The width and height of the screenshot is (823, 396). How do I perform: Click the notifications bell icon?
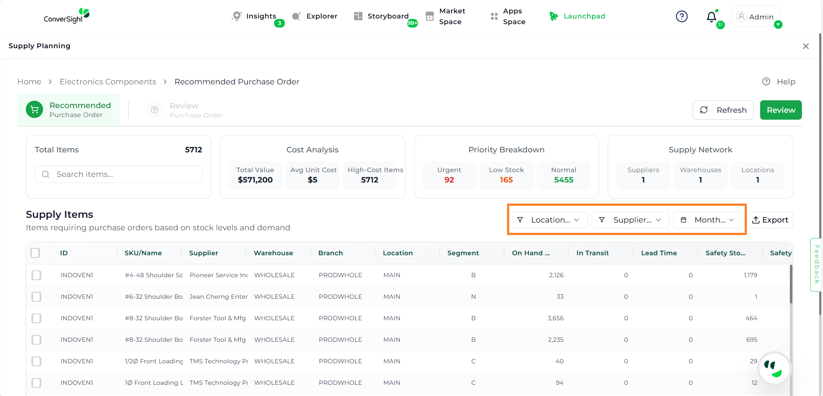click(x=711, y=17)
